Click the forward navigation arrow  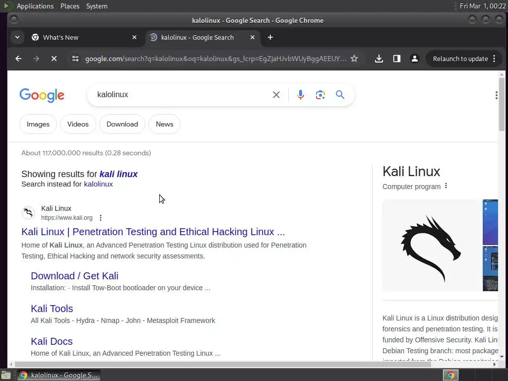click(36, 59)
